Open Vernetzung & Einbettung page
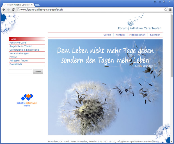This screenshot has width=174, height=144. [x=24, y=50]
